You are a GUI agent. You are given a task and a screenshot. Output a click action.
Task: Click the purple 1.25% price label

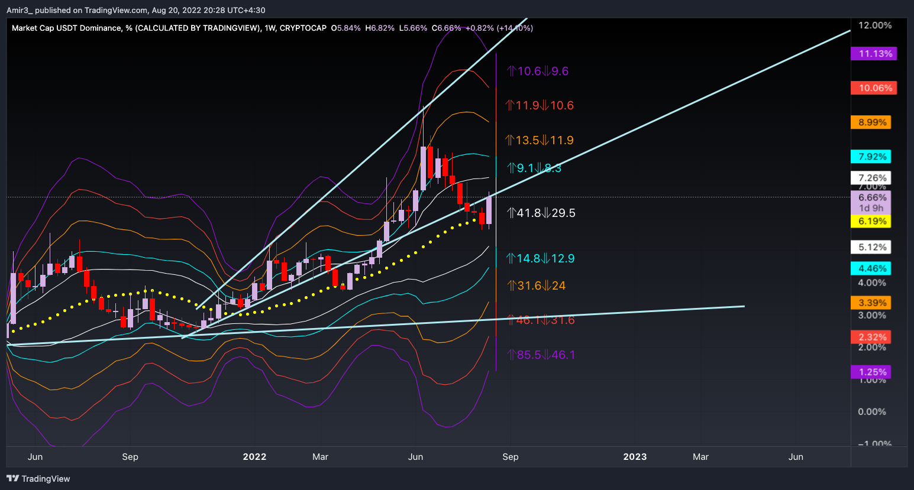[x=871, y=372]
